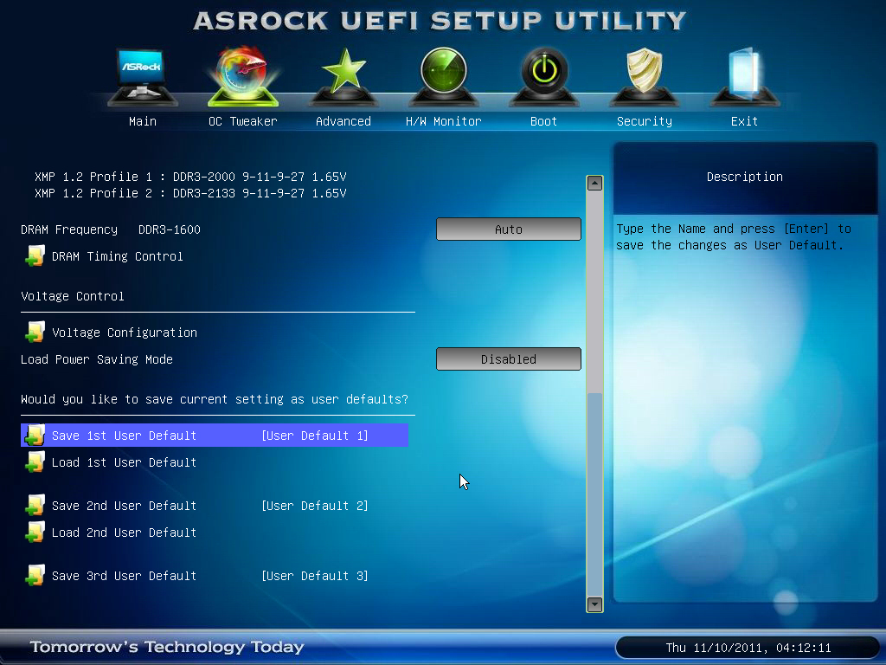Open the Advanced green star icon
886x665 pixels.
click(343, 76)
